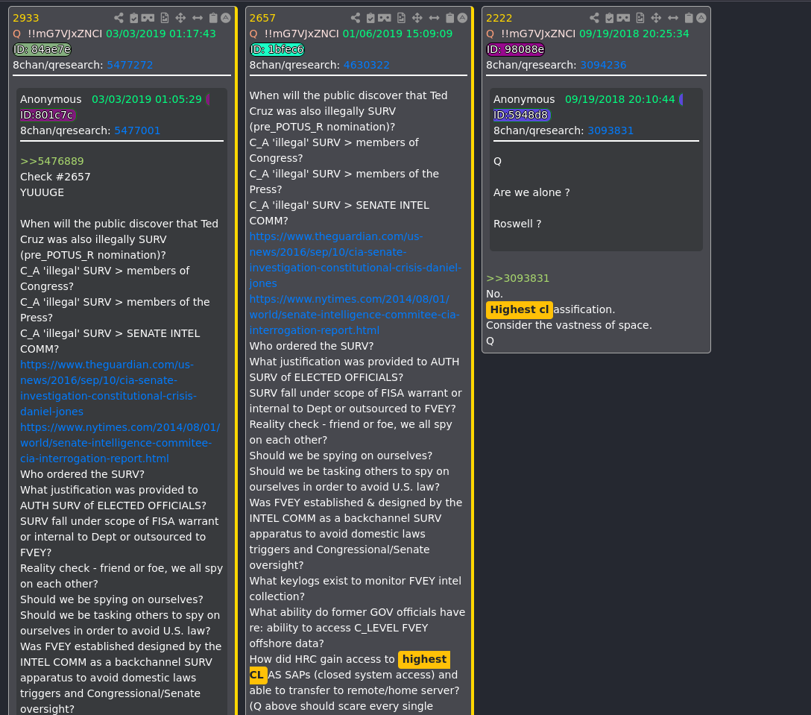The image size is (811, 715).
Task: Click timestamp 03/03/2019 01:17:43
Action: [x=161, y=34]
